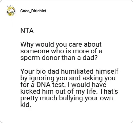Select the paragraph starting 'Why would you care'
The image size is (133, 123).
[61, 51]
